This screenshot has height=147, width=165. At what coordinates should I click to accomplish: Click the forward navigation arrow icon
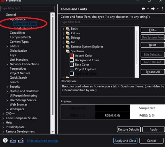coord(153,9)
